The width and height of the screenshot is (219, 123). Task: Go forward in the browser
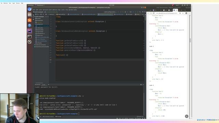click(151, 13)
